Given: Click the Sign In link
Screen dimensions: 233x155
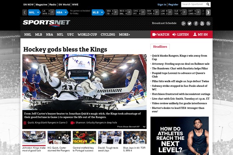Looking at the screenshot, I should 162,5.
